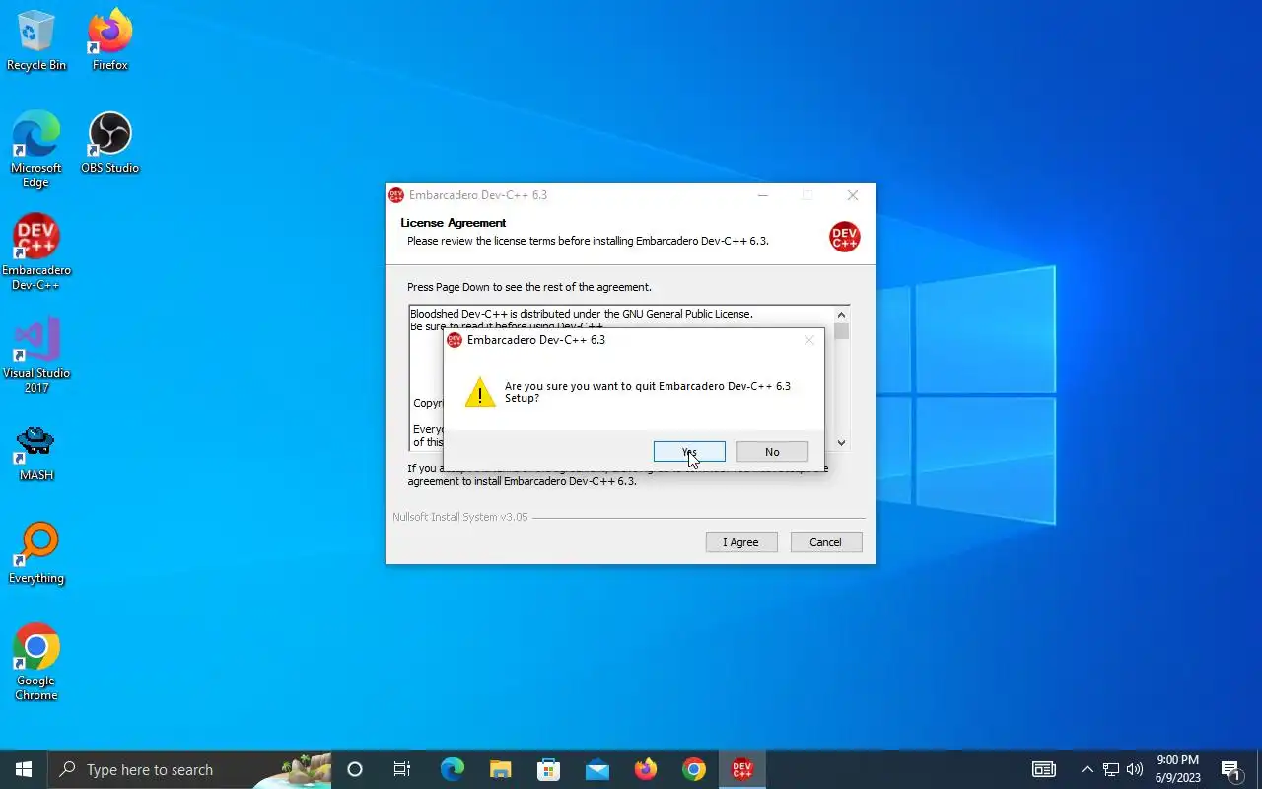Screen dimensions: 1262x789
Task: Minimize the Embarcadero Dev-C++ installer window
Action: pyautogui.click(x=762, y=195)
